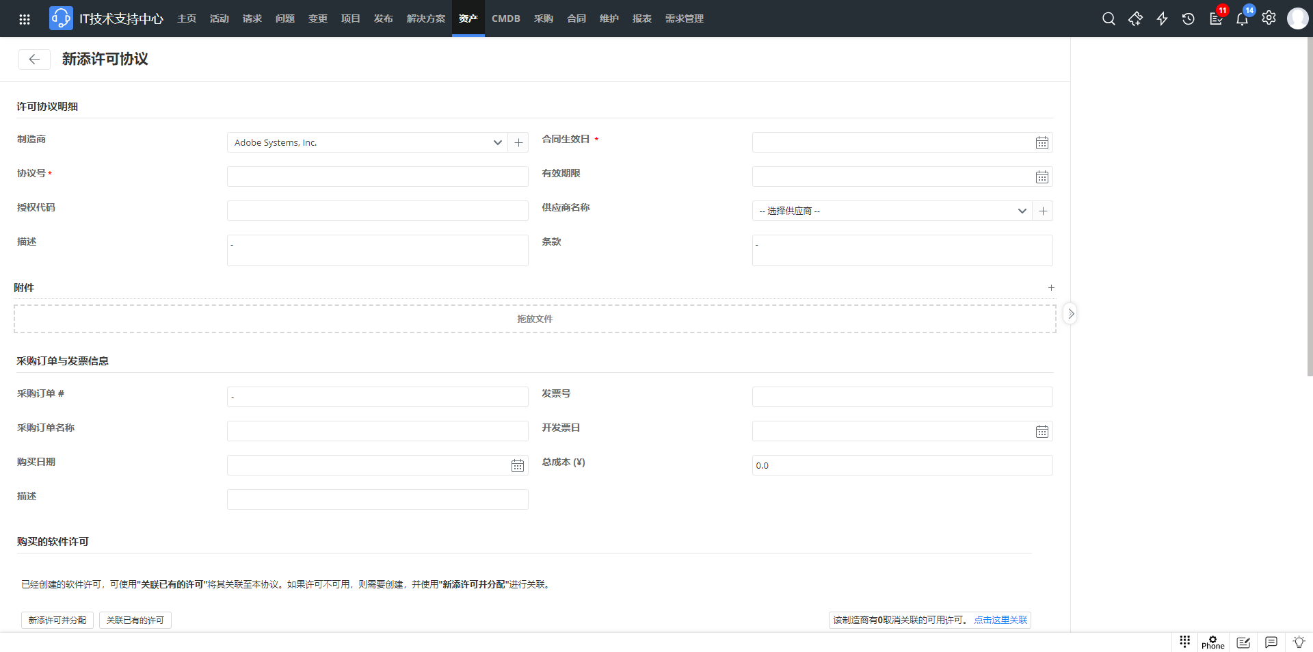The width and height of the screenshot is (1313, 652).
Task: Open the 选择供应商 dropdown
Action: [x=892, y=211]
